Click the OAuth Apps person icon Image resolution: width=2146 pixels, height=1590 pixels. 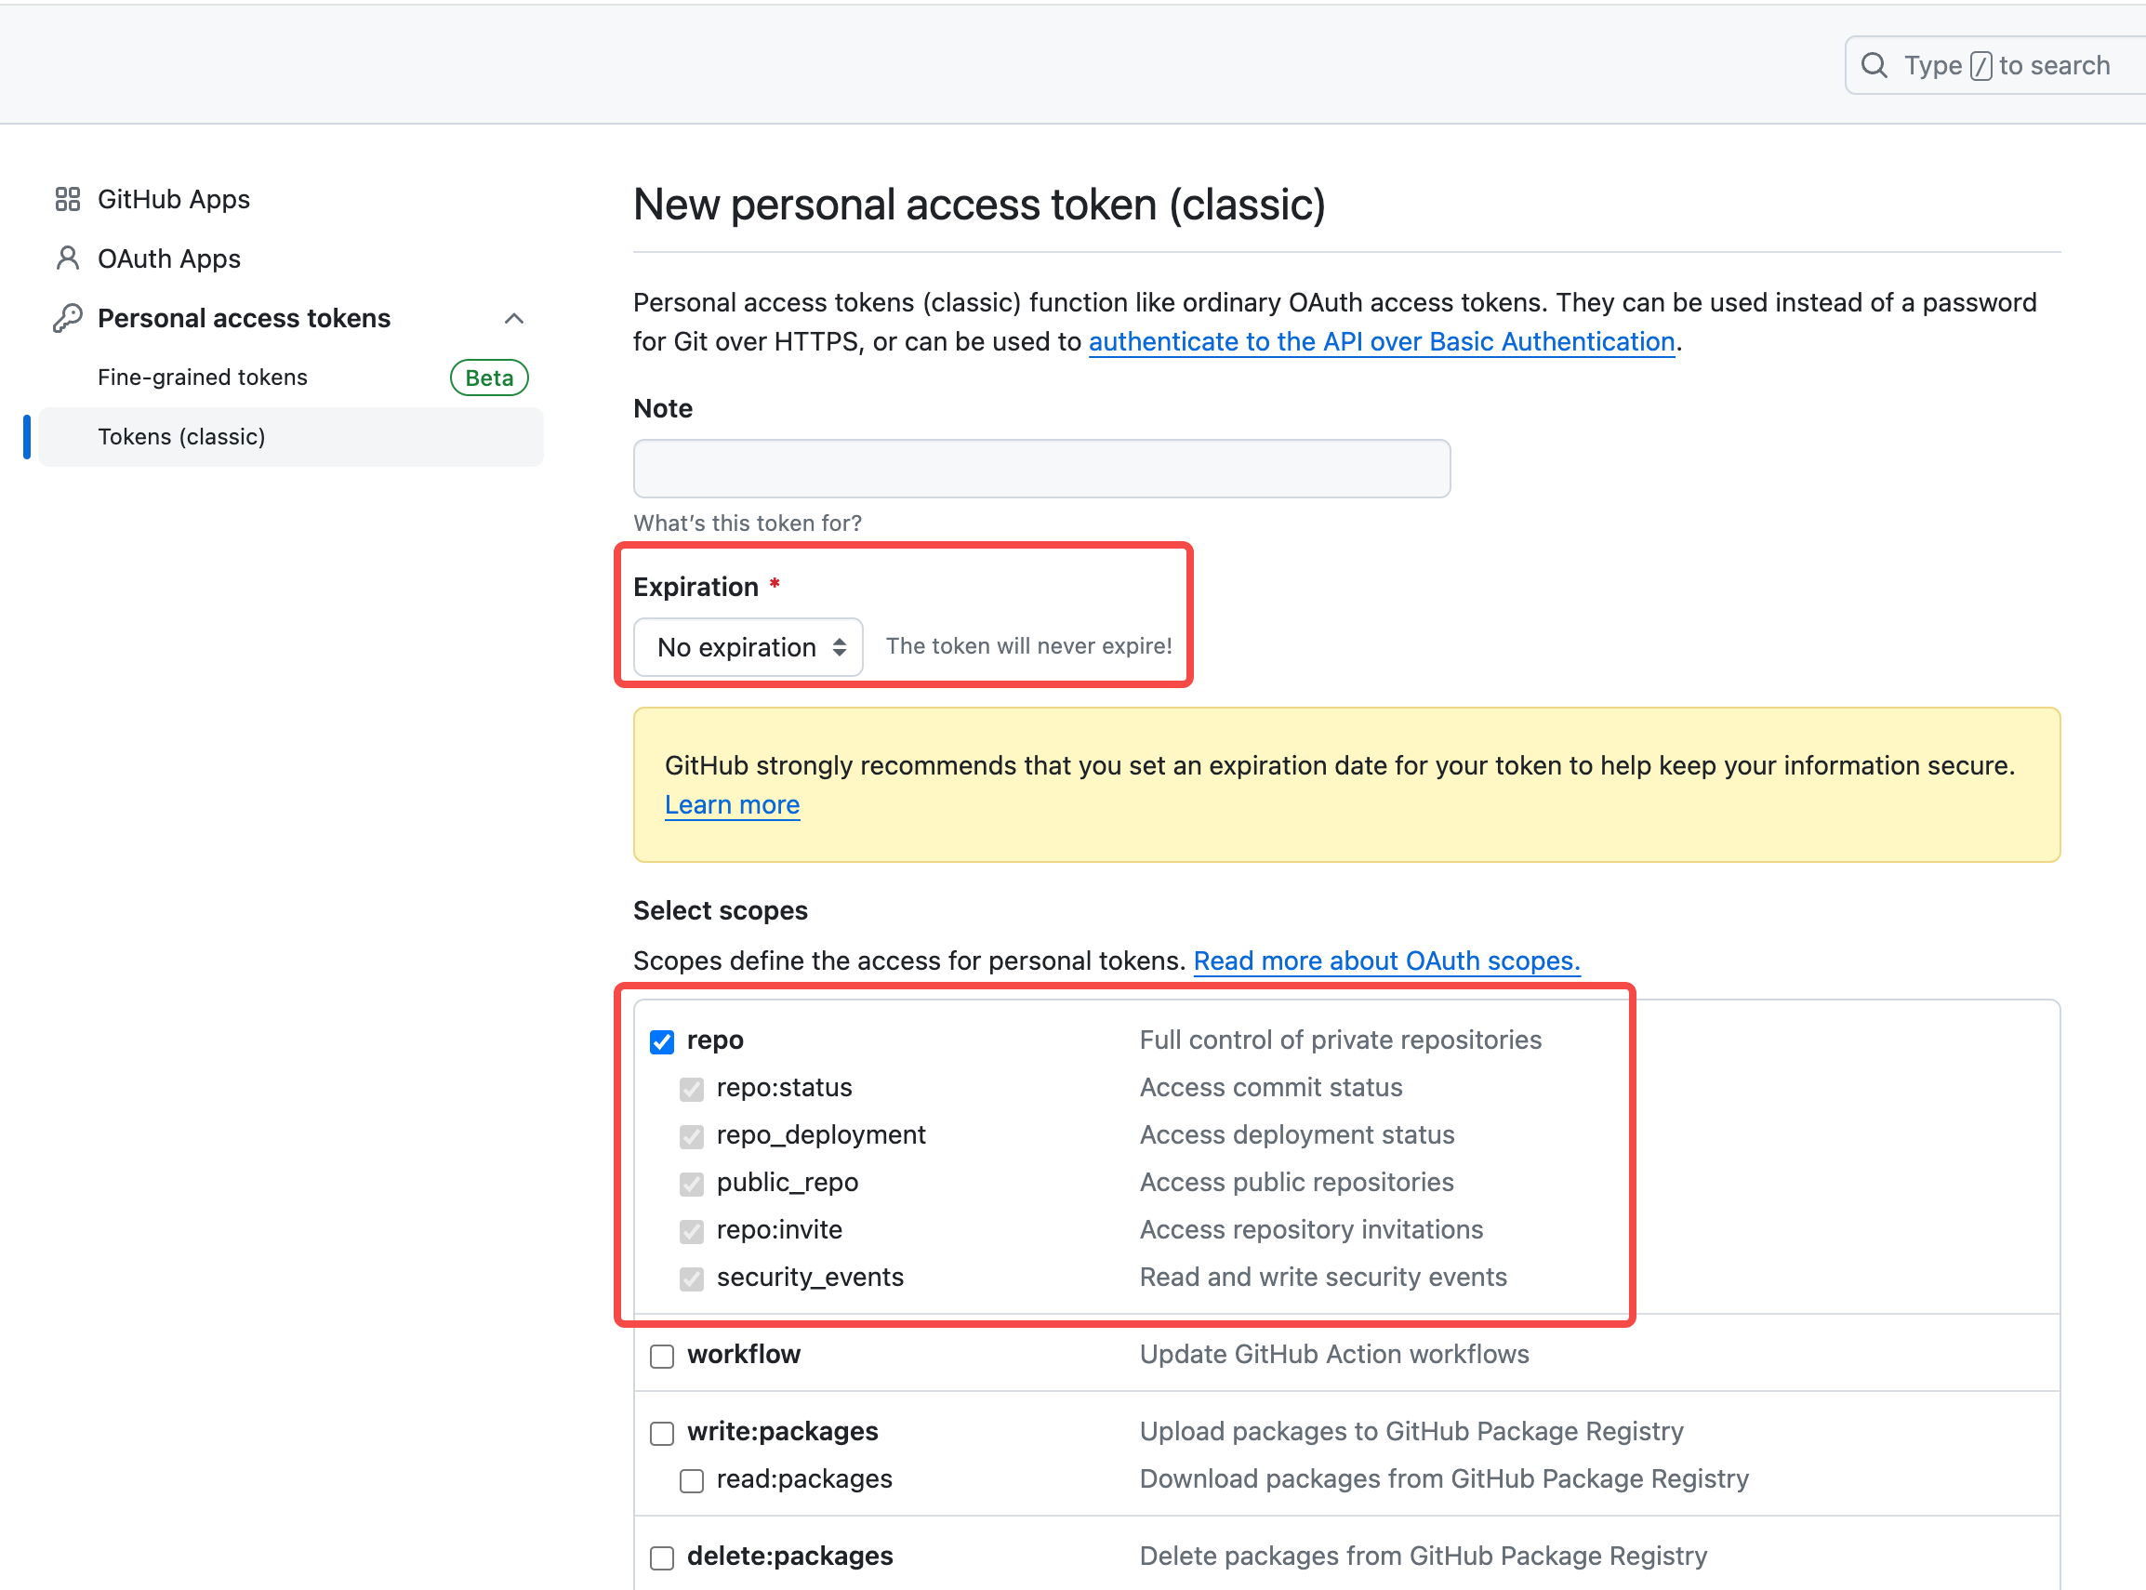[x=67, y=258]
